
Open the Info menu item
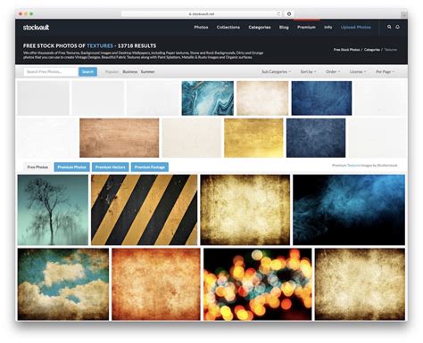pyautogui.click(x=328, y=27)
